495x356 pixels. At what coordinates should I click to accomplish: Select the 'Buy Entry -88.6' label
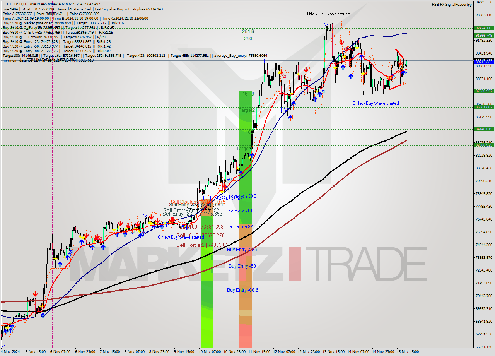point(242,290)
